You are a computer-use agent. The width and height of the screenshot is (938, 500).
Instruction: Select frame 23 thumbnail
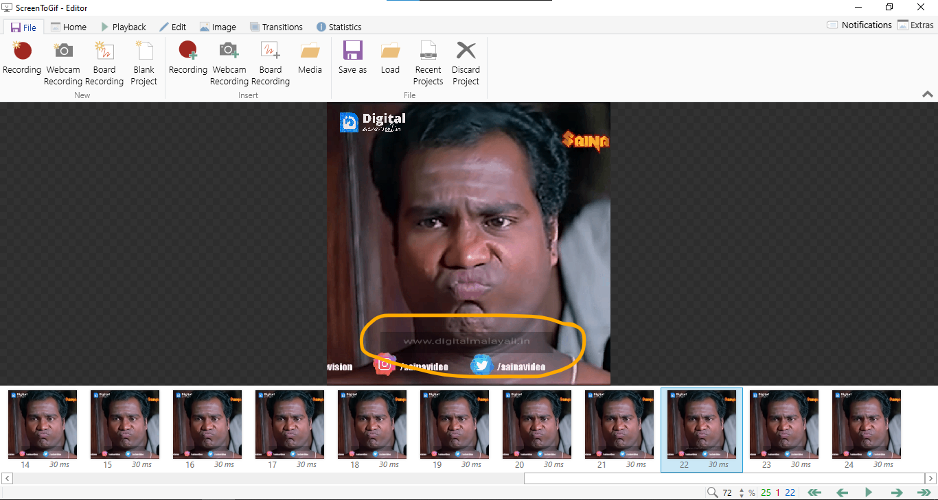(x=784, y=430)
